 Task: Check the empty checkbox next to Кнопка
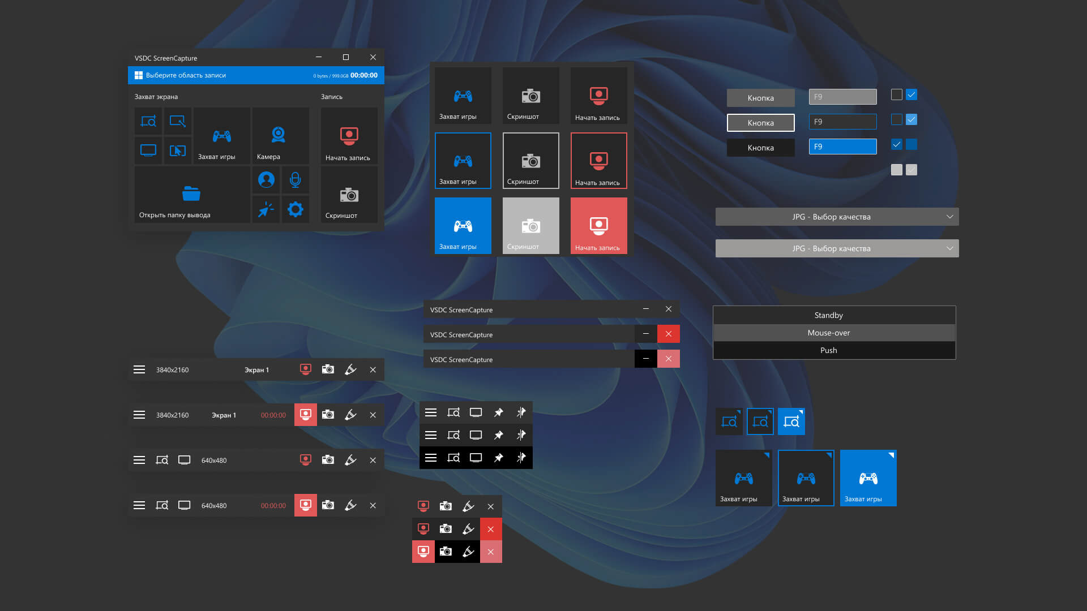pyautogui.click(x=896, y=95)
